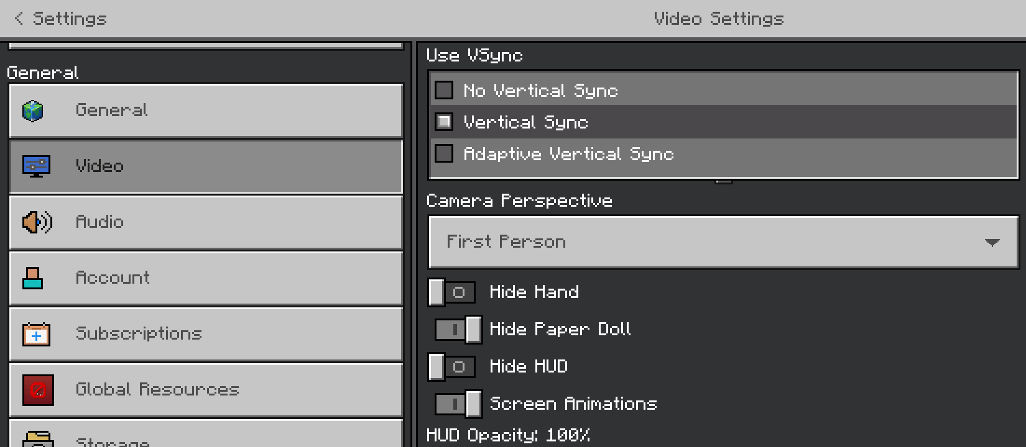This screenshot has height=447, width=1026.
Task: Choose the Vertical Sync radio option
Action: (x=723, y=122)
